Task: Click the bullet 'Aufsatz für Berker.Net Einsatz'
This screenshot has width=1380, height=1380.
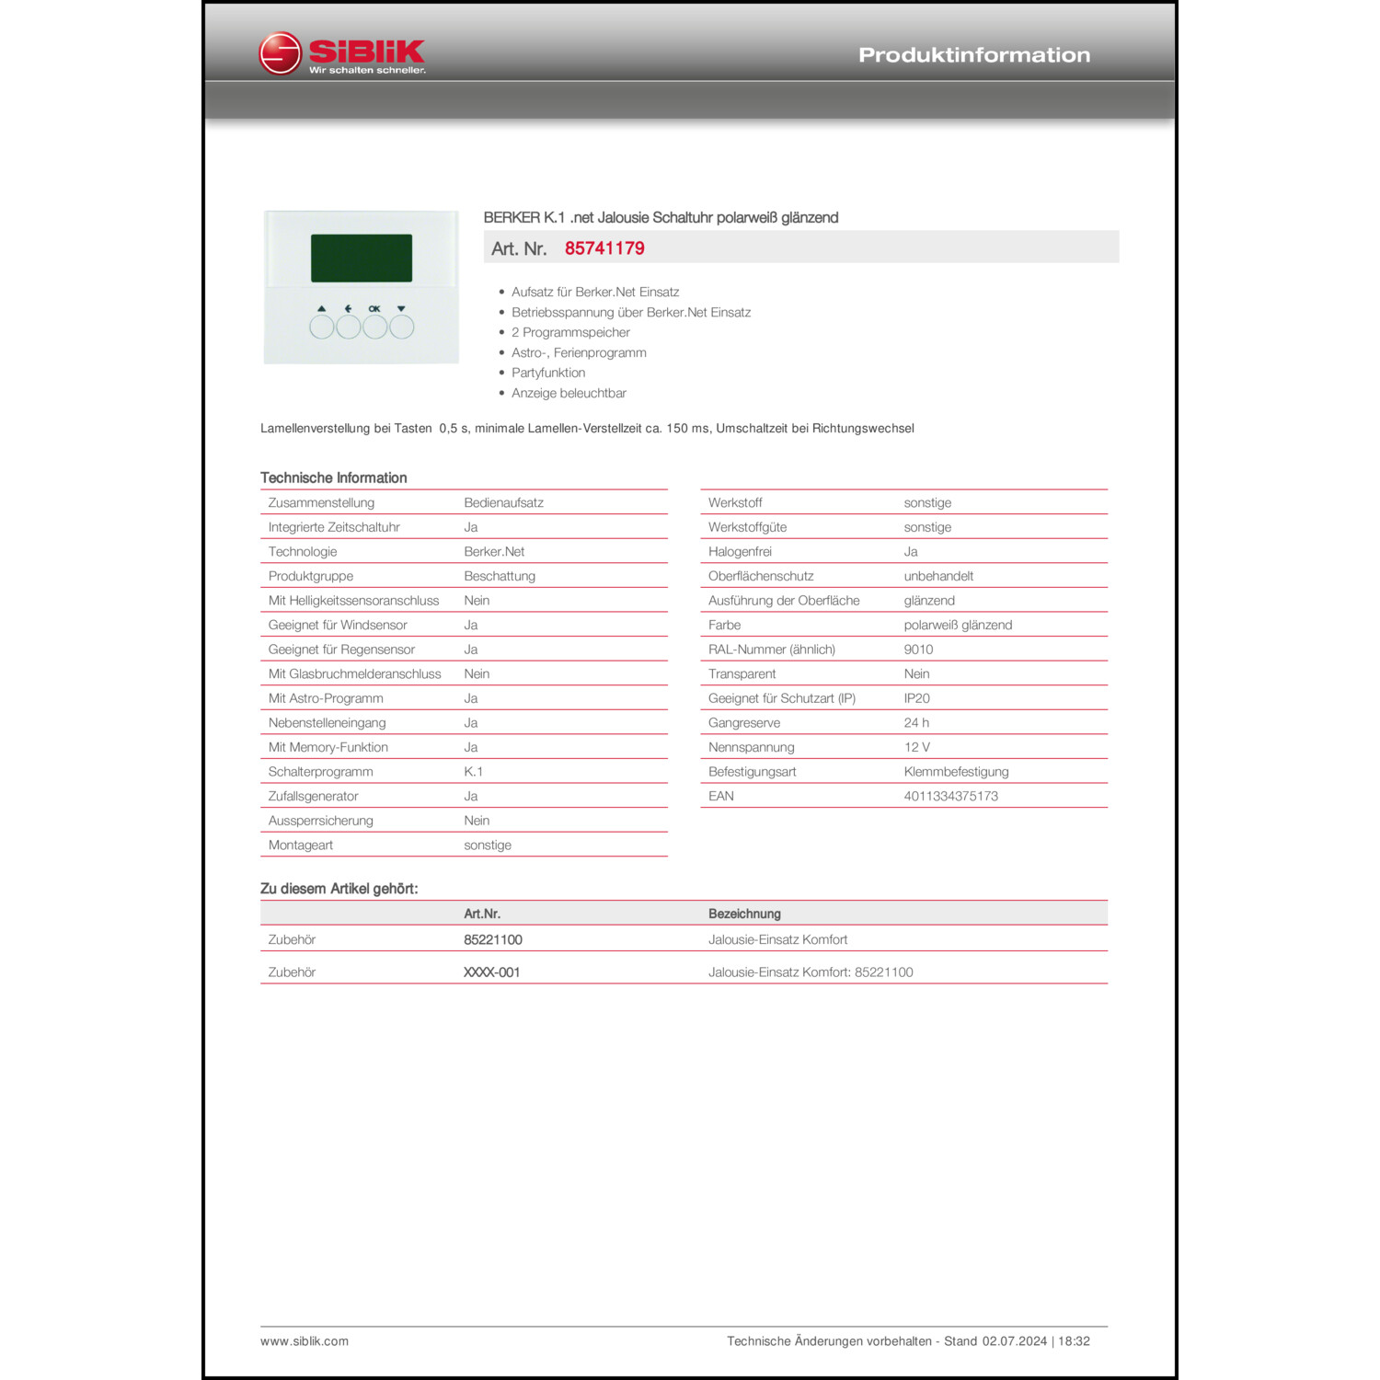Action: pyautogui.click(x=595, y=292)
